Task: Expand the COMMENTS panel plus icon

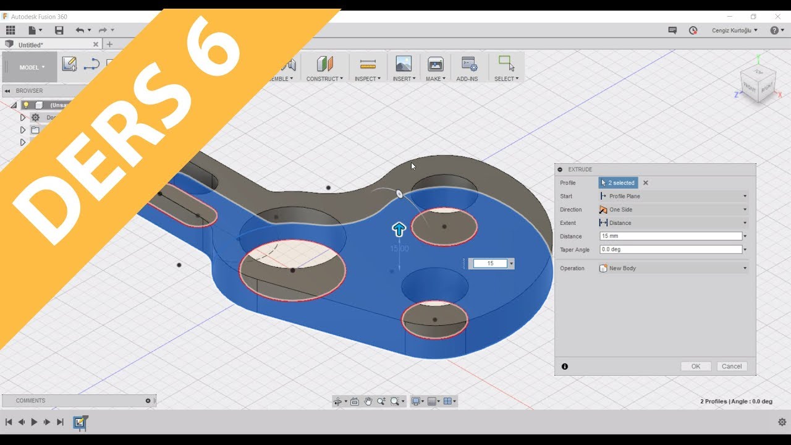Action: 148,400
